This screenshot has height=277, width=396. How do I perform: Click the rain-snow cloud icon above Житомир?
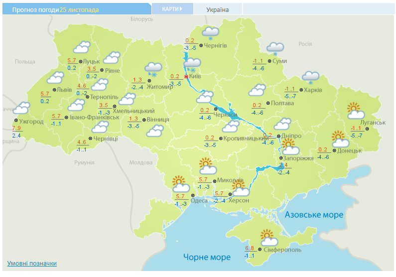point(153,69)
